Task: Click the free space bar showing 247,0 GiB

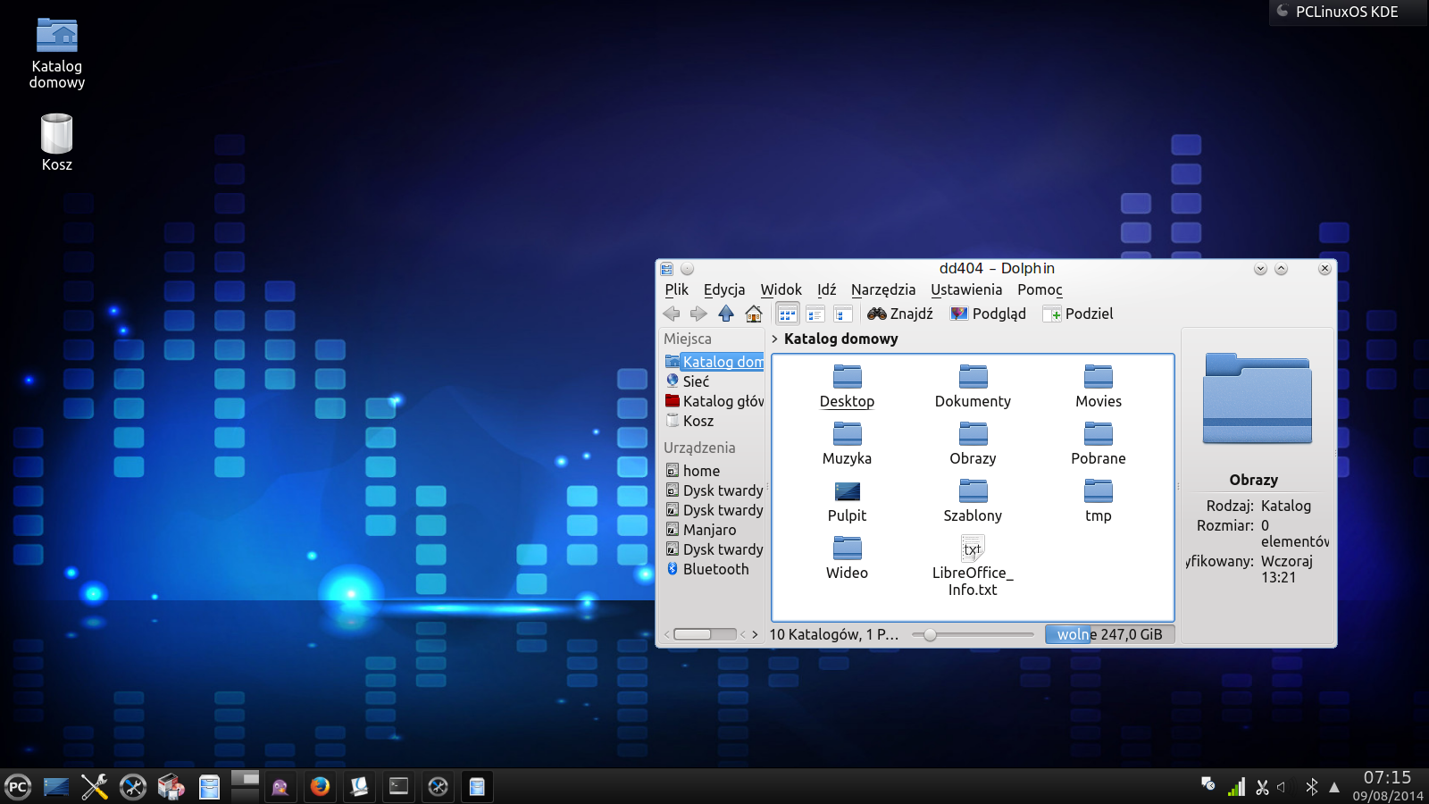Action: pyautogui.click(x=1109, y=634)
